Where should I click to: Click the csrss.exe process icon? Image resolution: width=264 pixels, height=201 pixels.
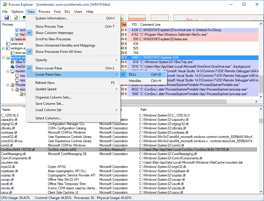pyautogui.click(x=8, y=44)
